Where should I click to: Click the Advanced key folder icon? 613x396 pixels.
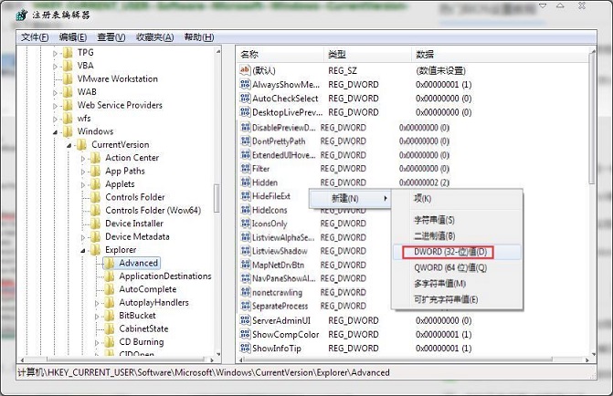[x=110, y=263]
